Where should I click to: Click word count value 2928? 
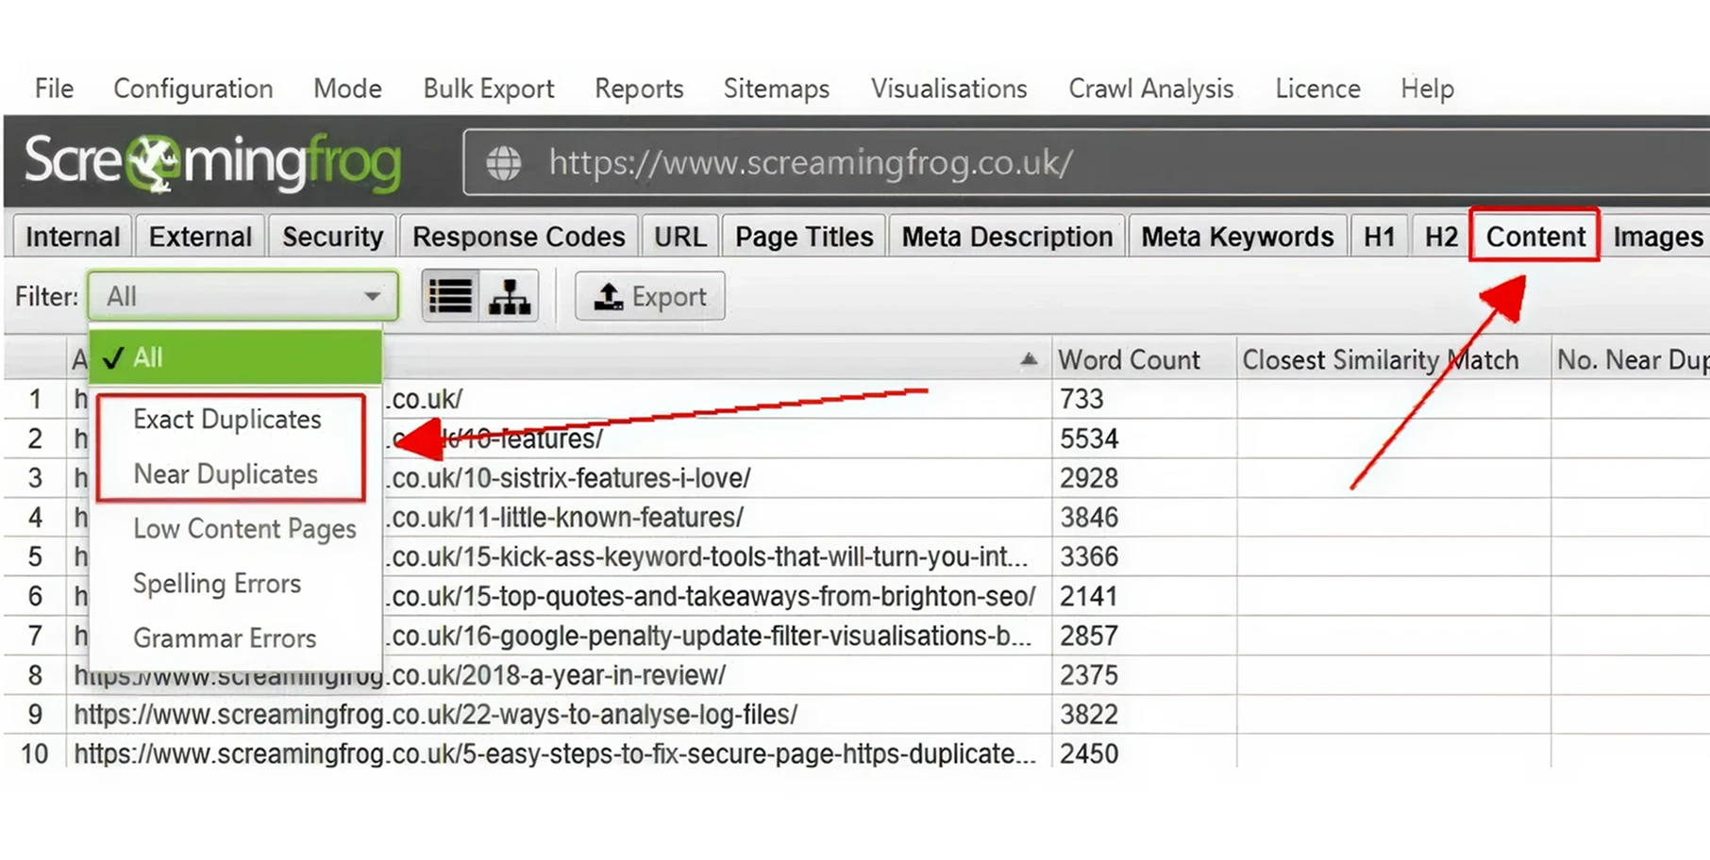click(x=1089, y=478)
